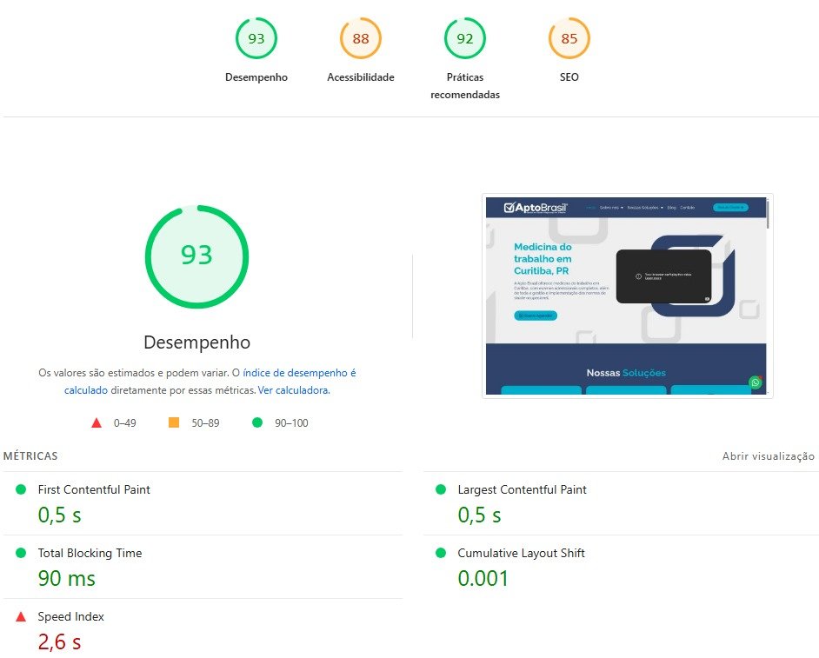The image size is (819, 658).
Task: Click the 85 SEO score gauge
Action: coord(569,38)
